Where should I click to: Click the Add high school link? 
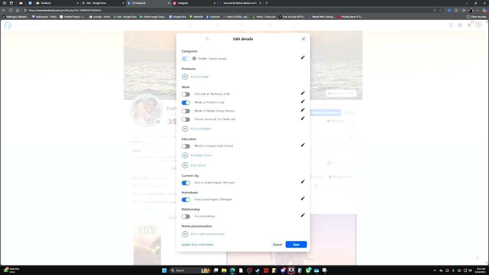[201, 155]
